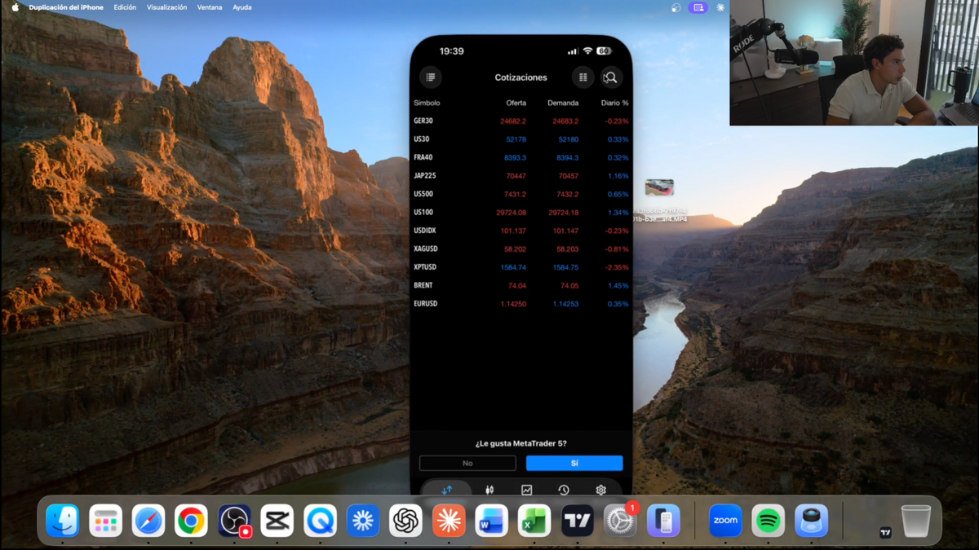Viewport: 979px width, 550px height.
Task: Open the MetaTrader Settings gear tab
Action: pyautogui.click(x=601, y=490)
